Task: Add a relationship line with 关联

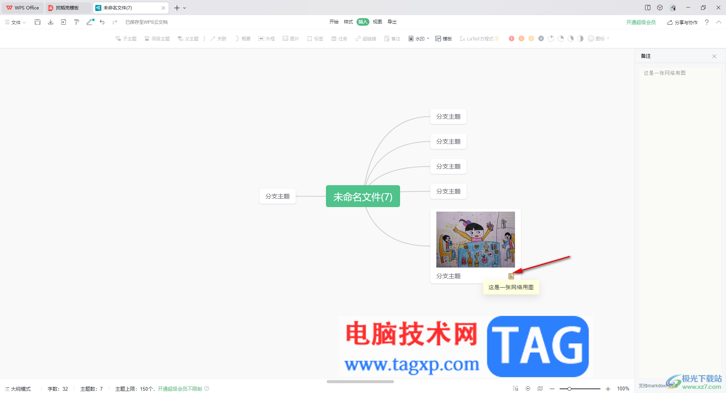Action: coord(219,39)
